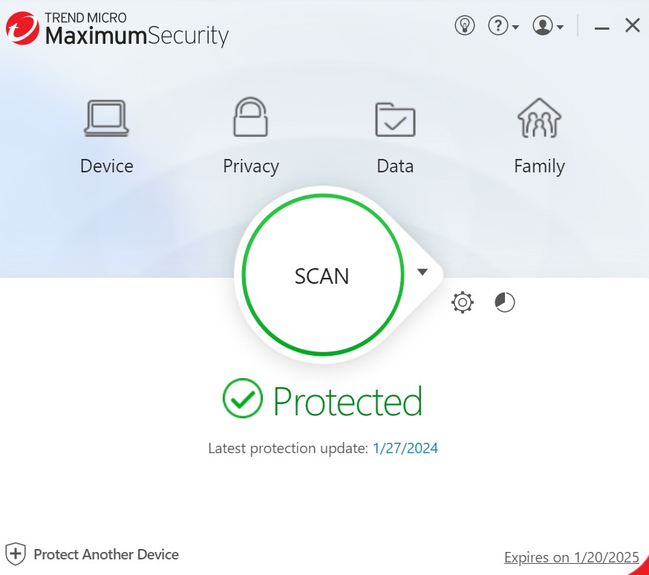Click the Expires on 1/20/2025 link
649x575 pixels.
[571, 557]
